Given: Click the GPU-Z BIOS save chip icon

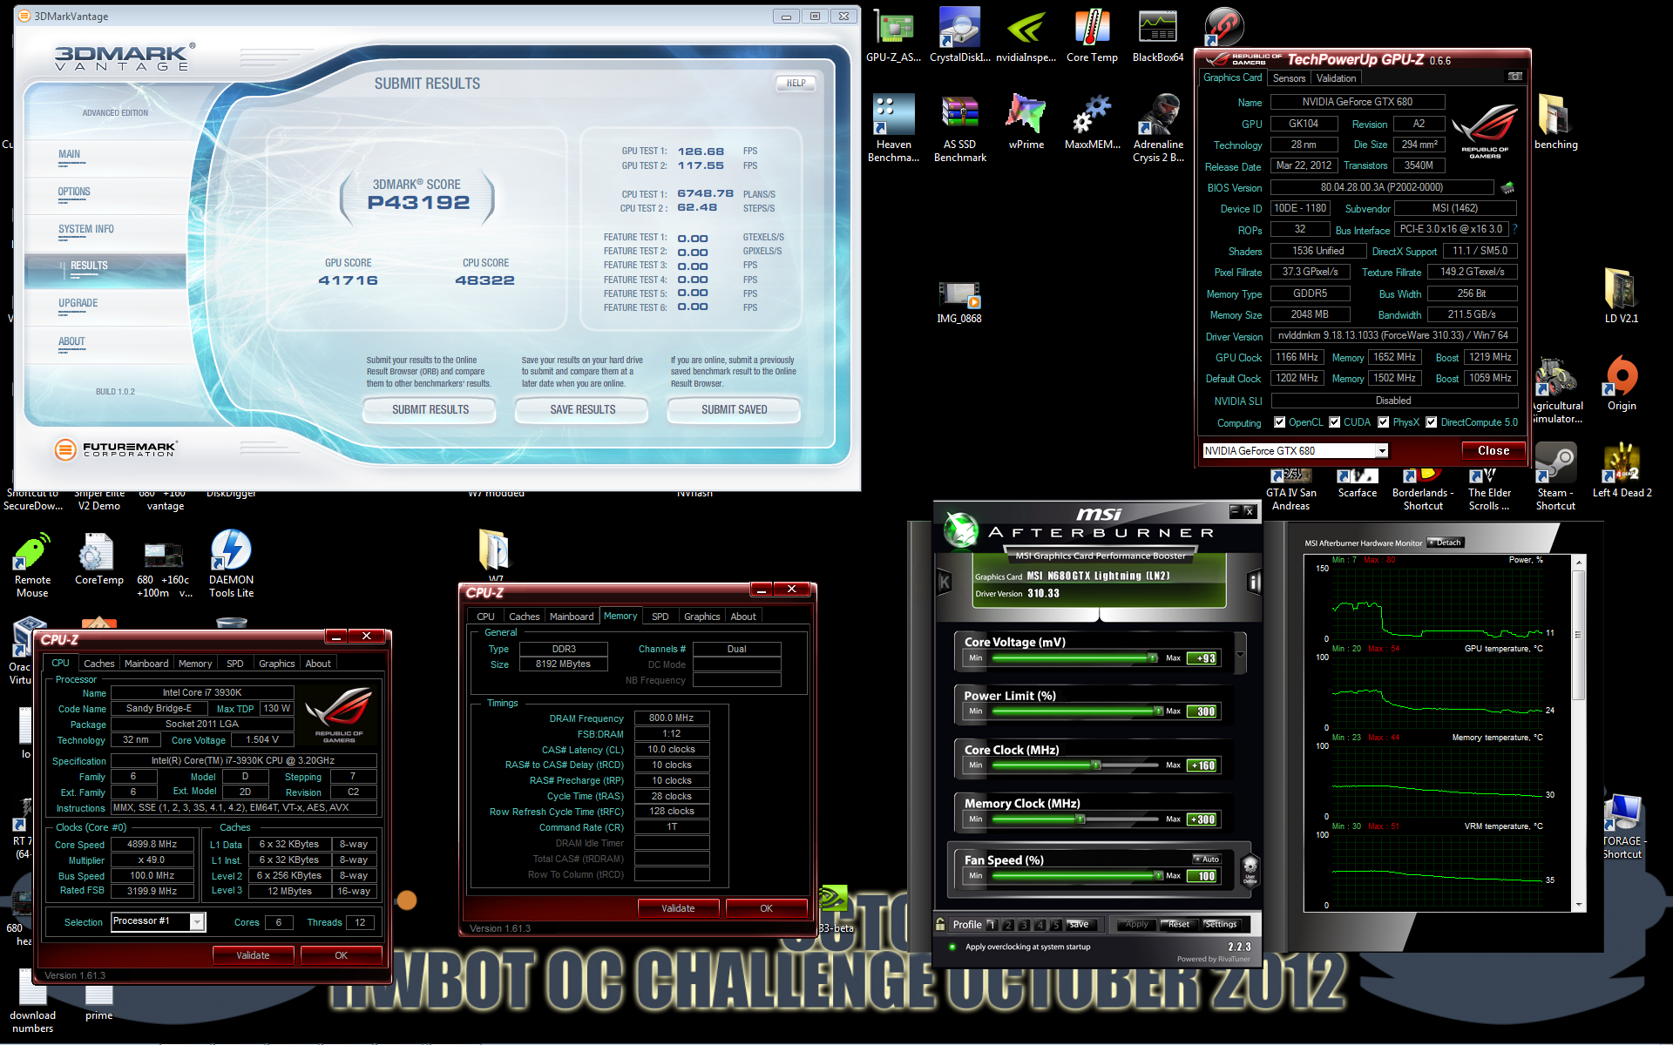Looking at the screenshot, I should click(1507, 187).
